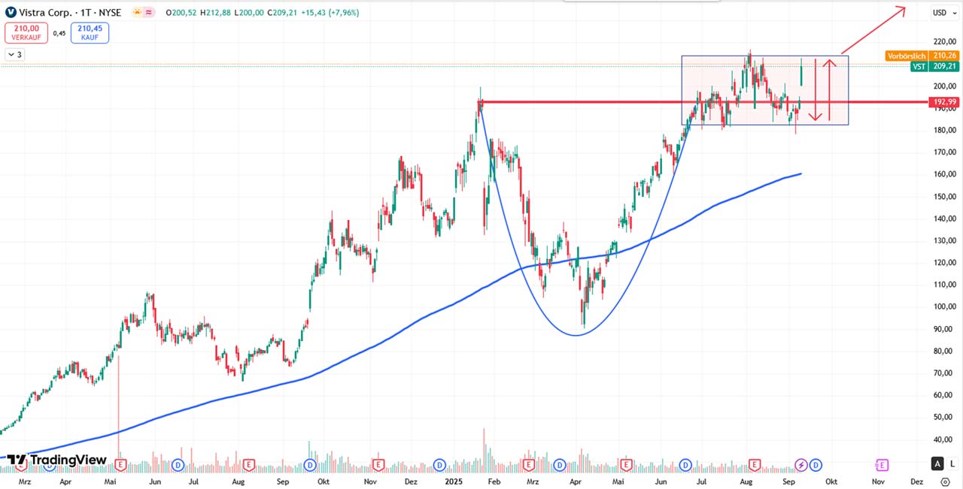Toggle auto scale with the A button
963x489 pixels.
937,463
